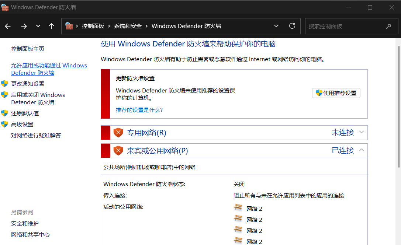Click the red shield icon for 来宾或公用网络

point(118,151)
